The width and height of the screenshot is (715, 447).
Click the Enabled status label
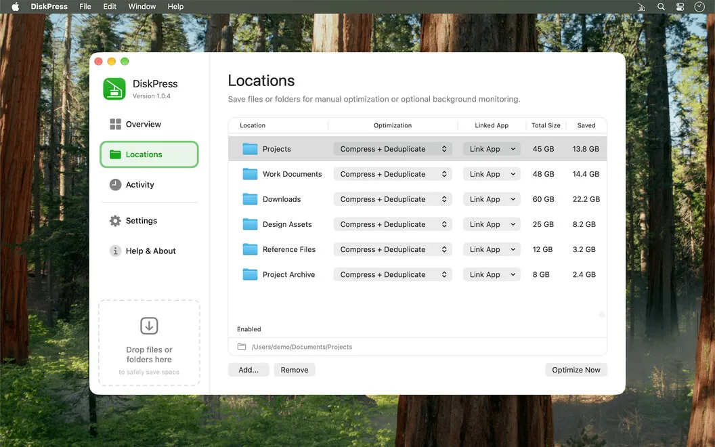(x=249, y=329)
